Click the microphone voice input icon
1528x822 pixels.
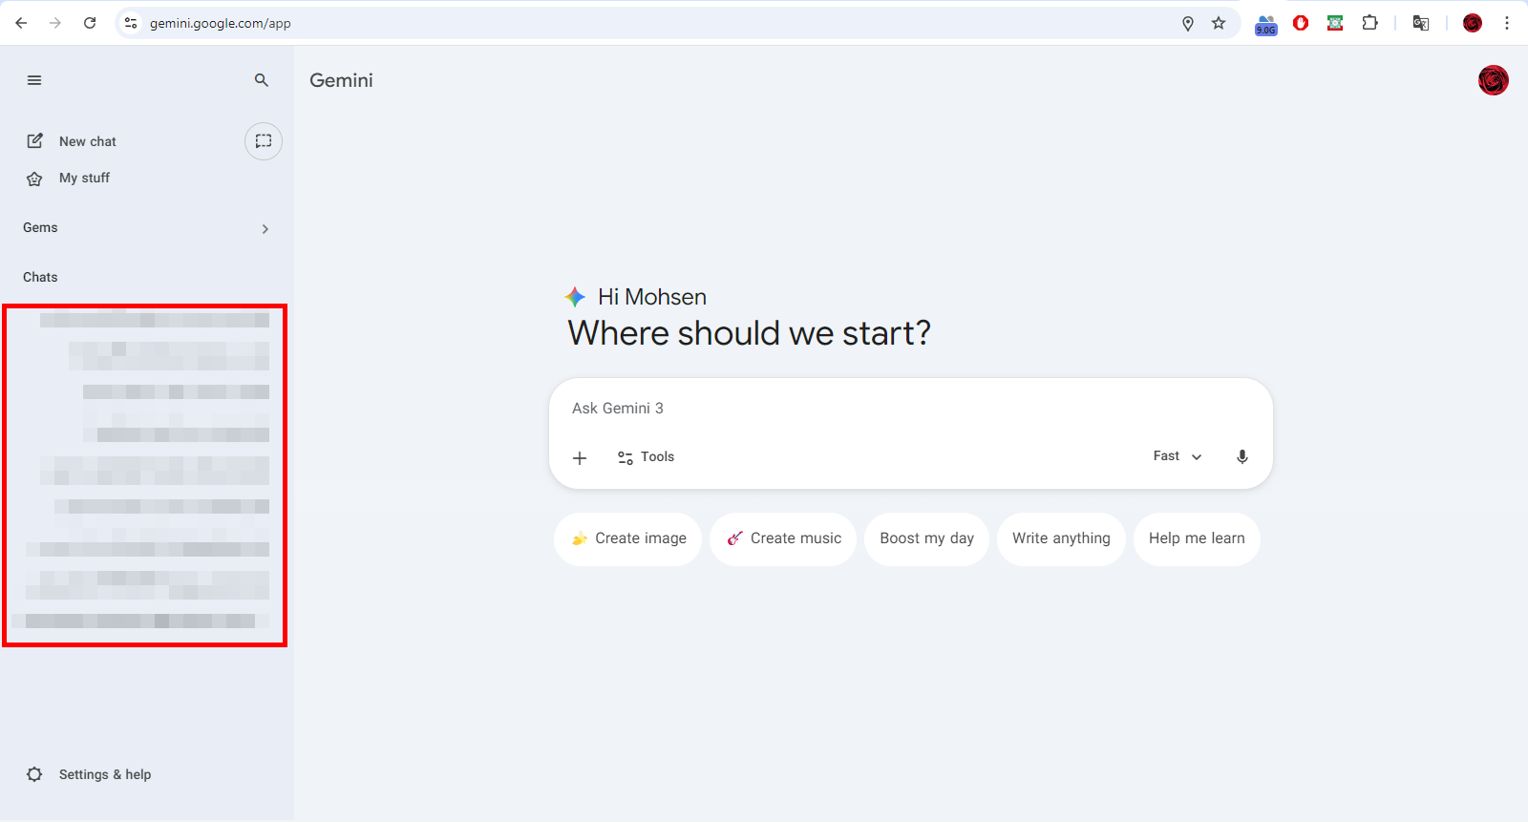1242,456
